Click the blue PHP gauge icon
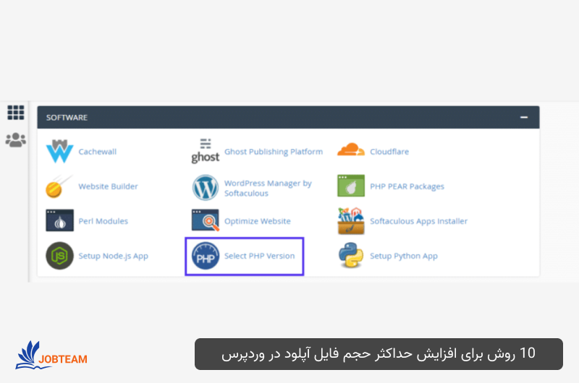The image size is (579, 383). [206, 256]
